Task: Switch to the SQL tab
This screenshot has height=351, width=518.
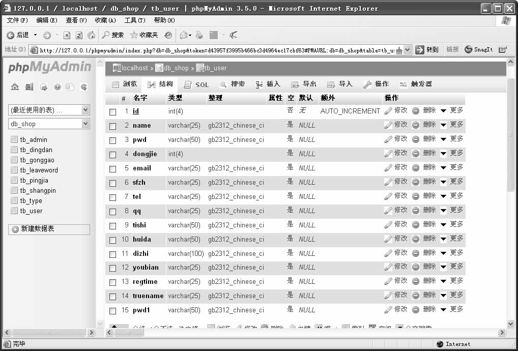Action: (196, 85)
